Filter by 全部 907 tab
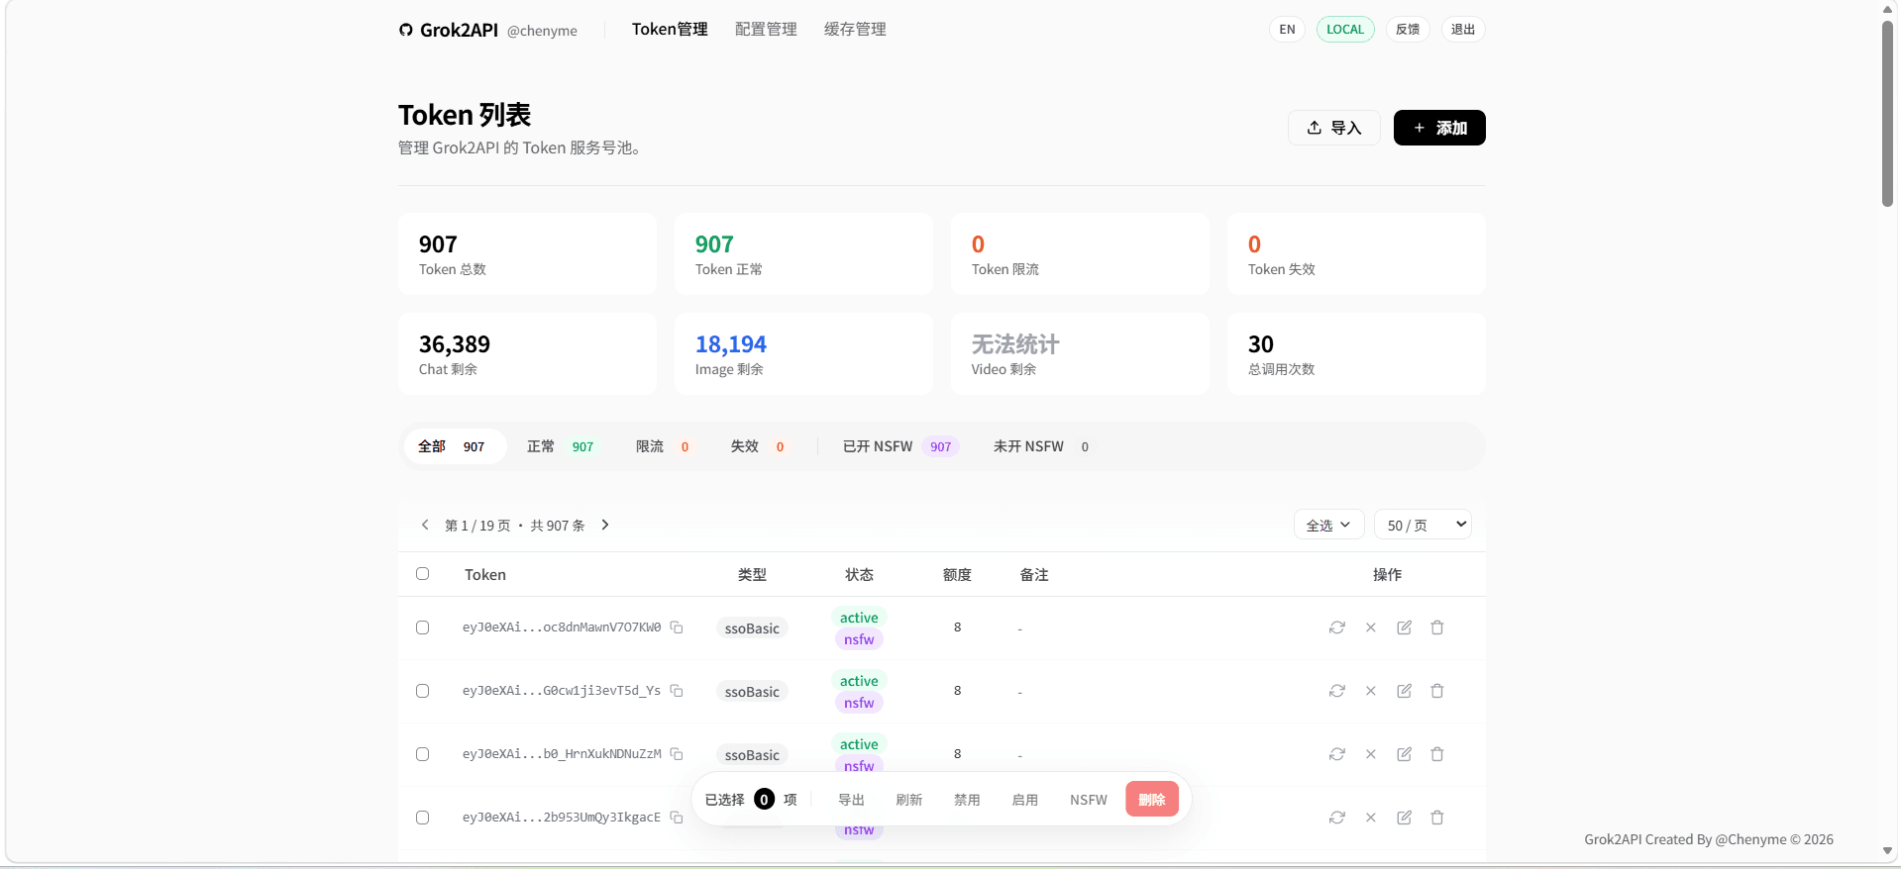1901x869 pixels. click(454, 446)
